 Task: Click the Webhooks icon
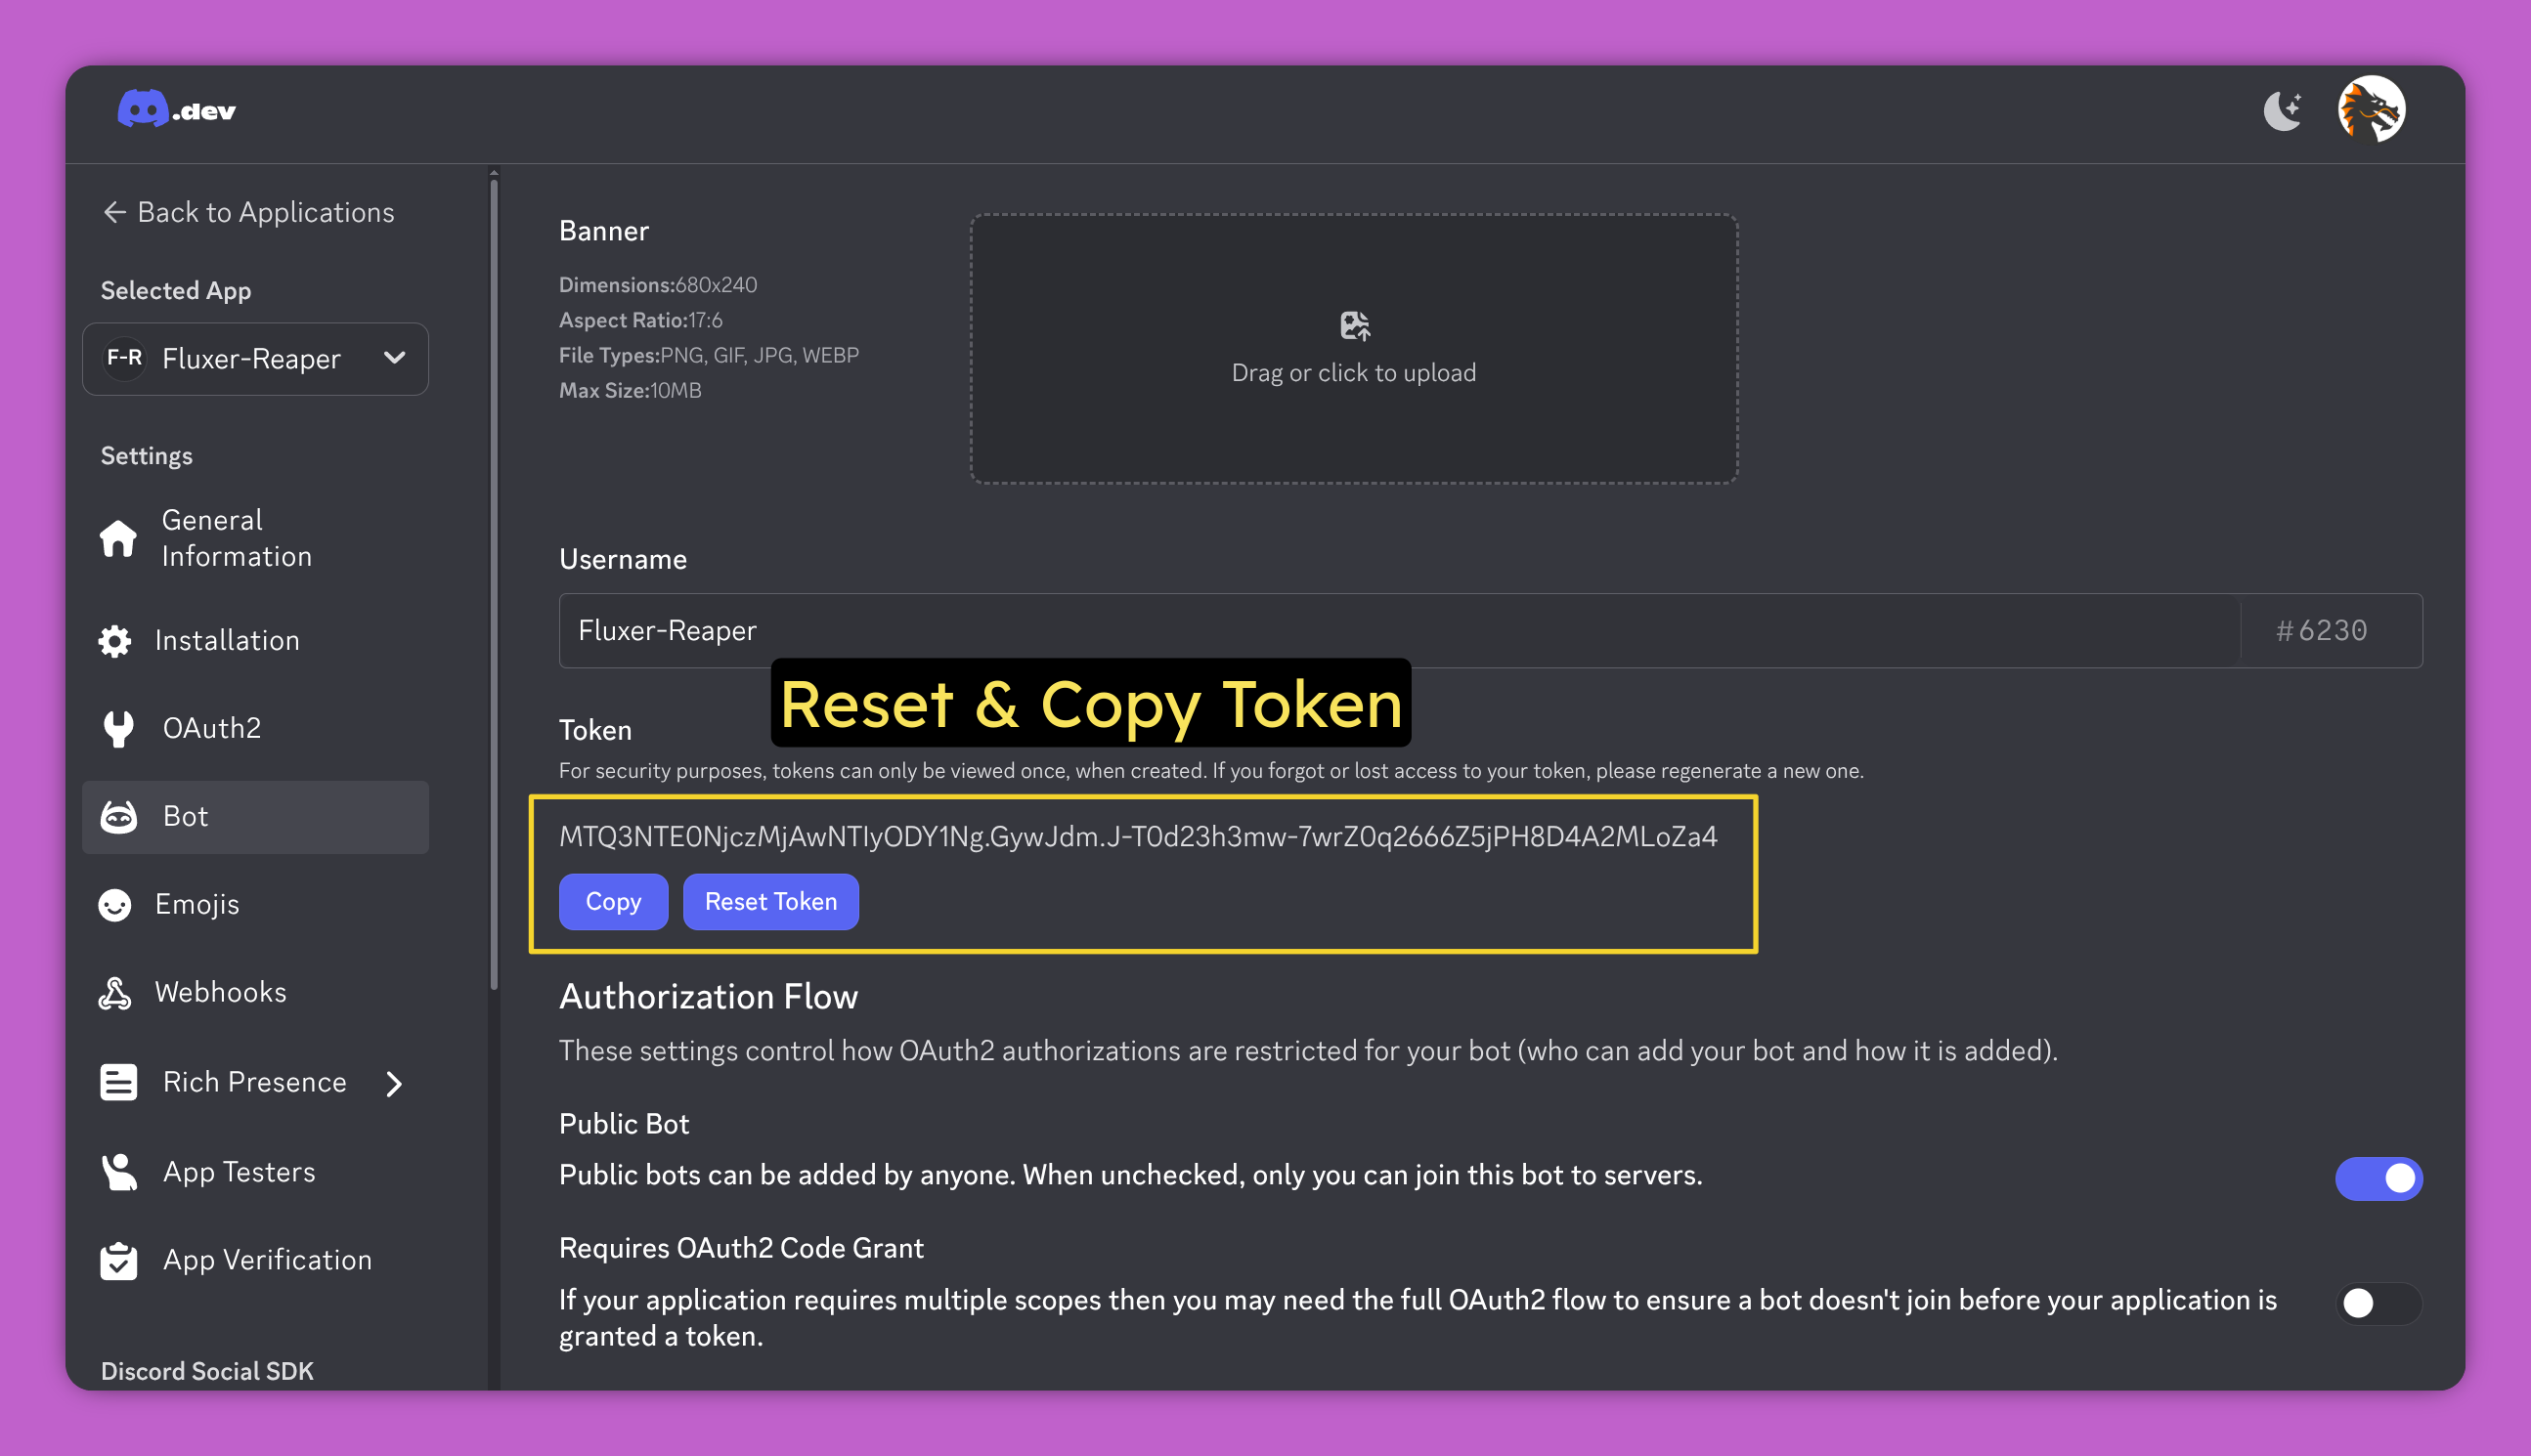point(115,993)
